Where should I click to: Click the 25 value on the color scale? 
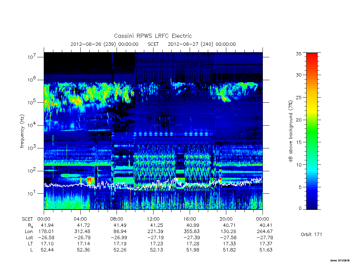click(299, 98)
